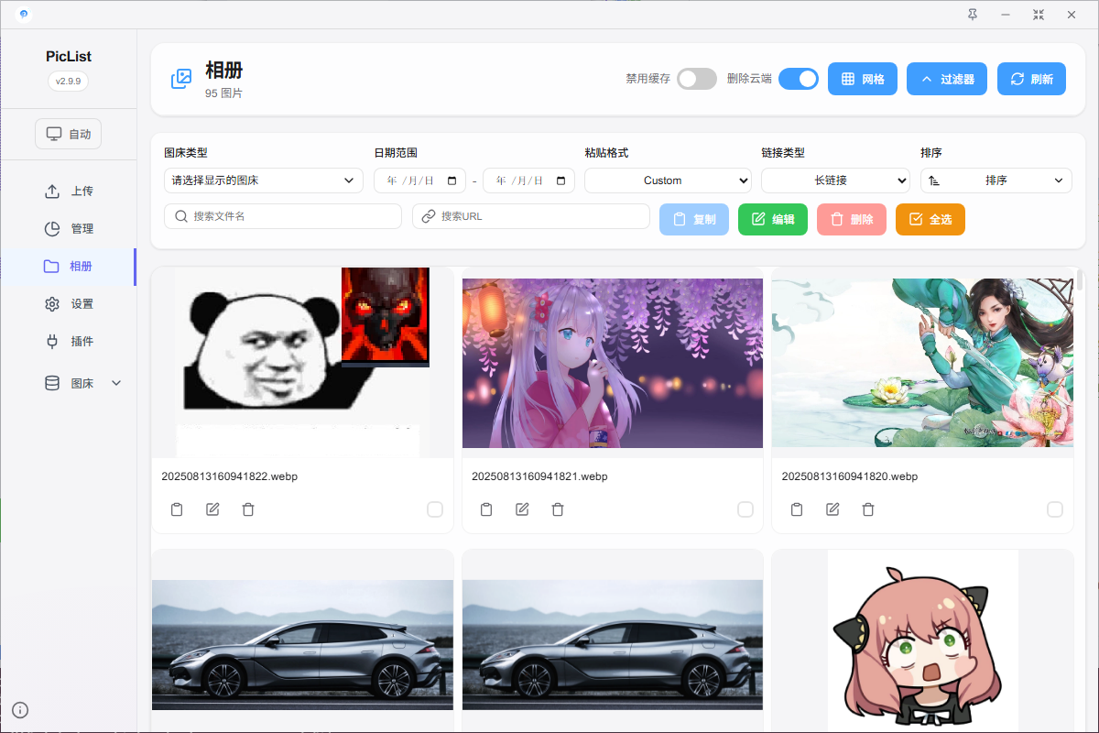This screenshot has height=733, width=1099.
Task: Click the green 编辑 edit button
Action: (773, 220)
